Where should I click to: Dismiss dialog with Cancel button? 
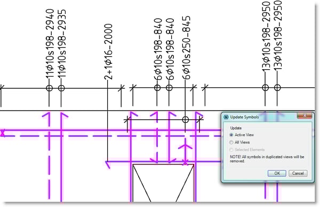coord(298,173)
